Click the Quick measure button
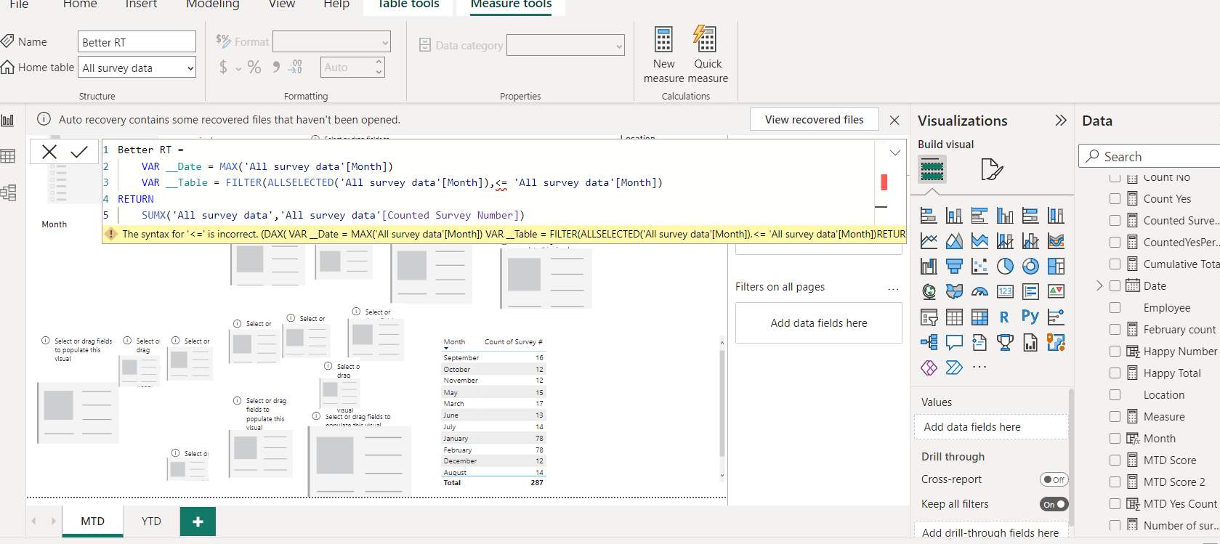Image resolution: width=1220 pixels, height=544 pixels. coord(707,54)
